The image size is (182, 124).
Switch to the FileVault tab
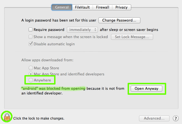(82, 7)
